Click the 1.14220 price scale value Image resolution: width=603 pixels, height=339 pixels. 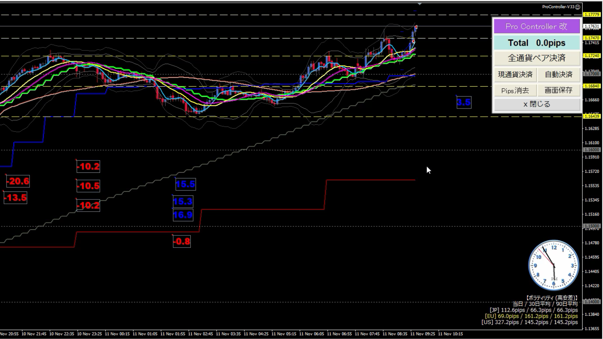[592, 286]
